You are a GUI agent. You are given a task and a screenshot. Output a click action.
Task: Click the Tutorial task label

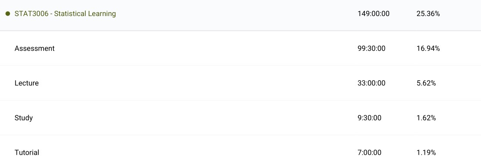point(27,152)
